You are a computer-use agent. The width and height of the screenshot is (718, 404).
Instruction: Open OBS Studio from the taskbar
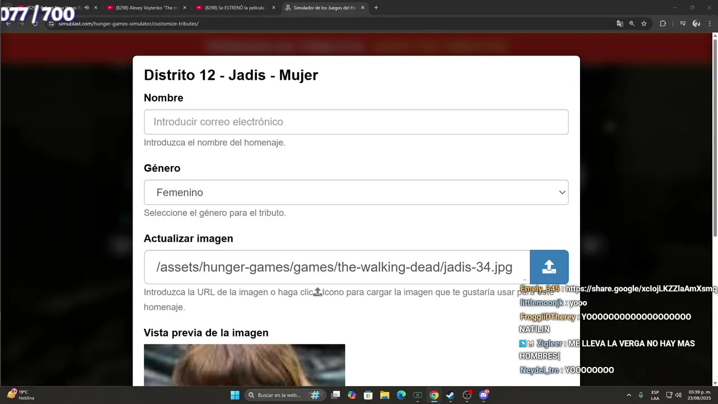tap(467, 395)
